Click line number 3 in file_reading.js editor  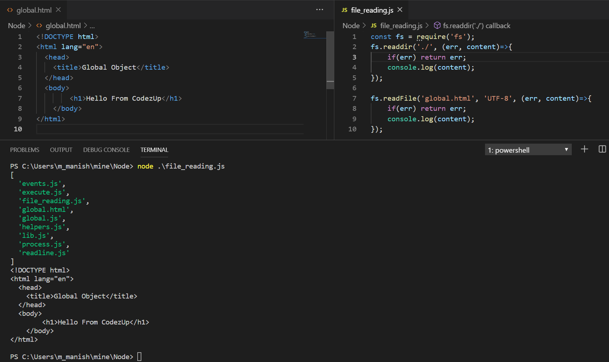tap(354, 57)
